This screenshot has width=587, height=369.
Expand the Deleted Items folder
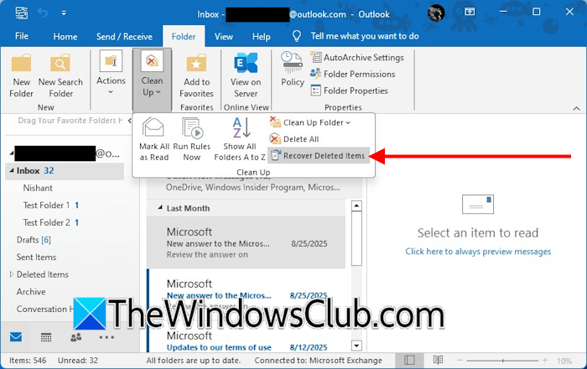(12, 274)
